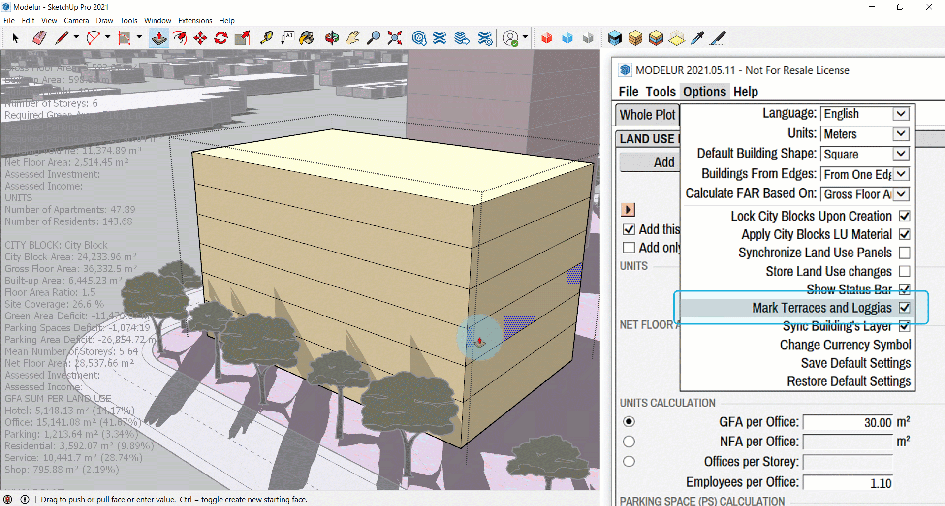Image resolution: width=945 pixels, height=506 pixels.
Task: Open the Modelur Help menu
Action: [746, 92]
